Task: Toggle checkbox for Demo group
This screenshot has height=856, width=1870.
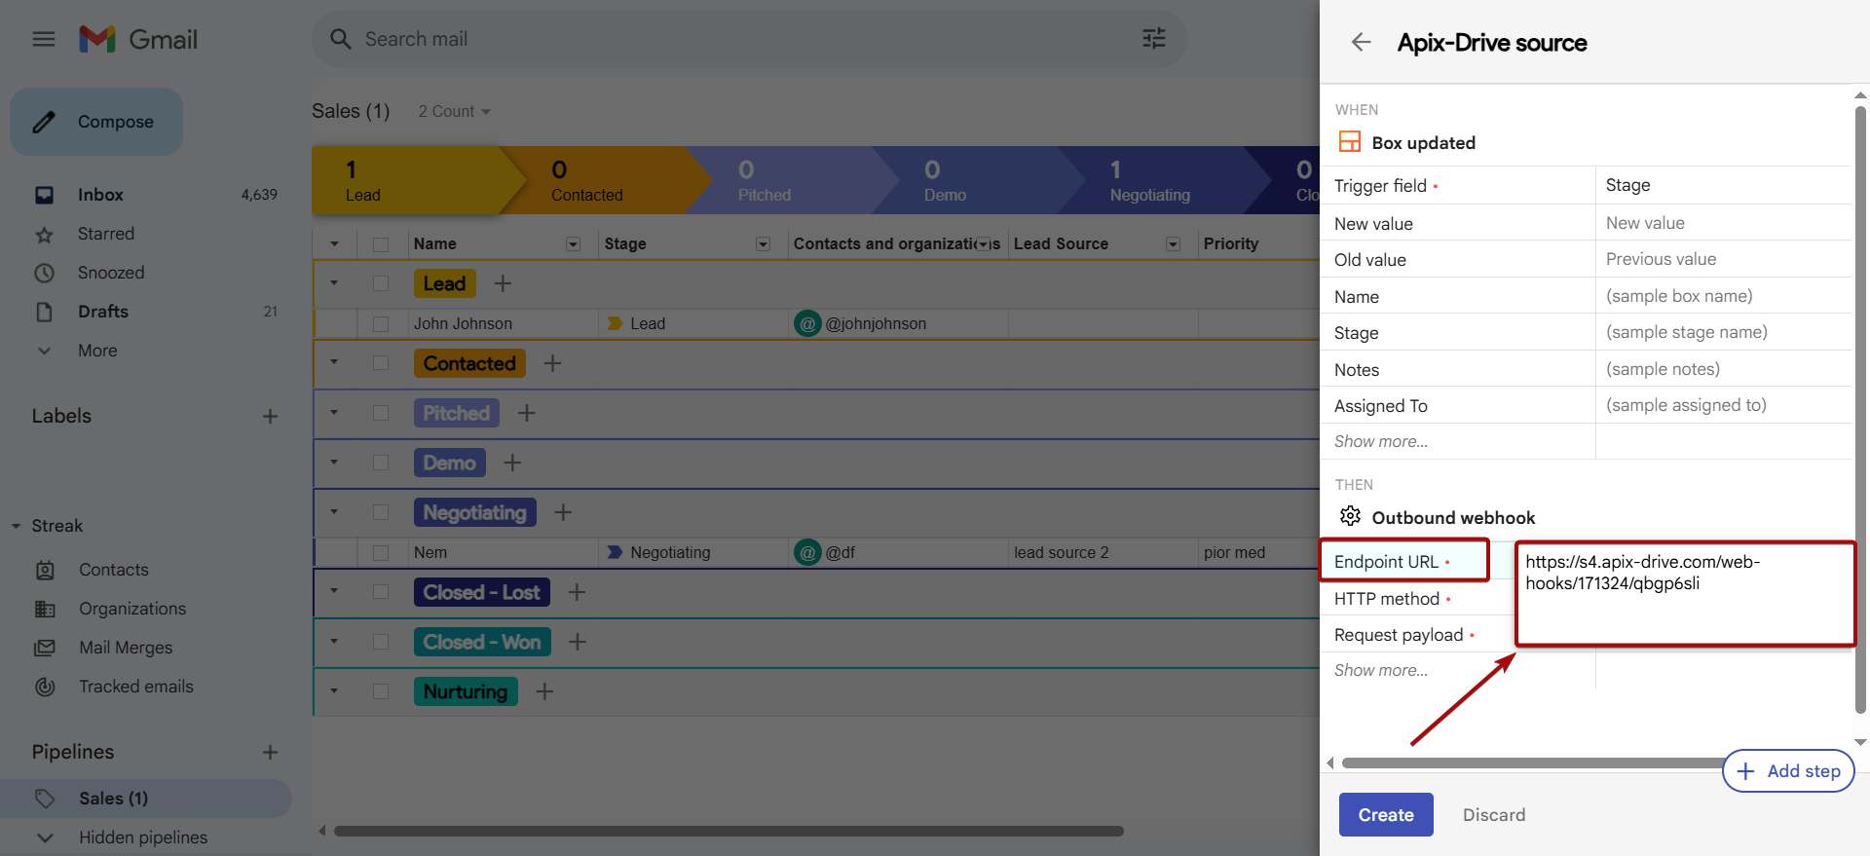Action: coord(381,463)
